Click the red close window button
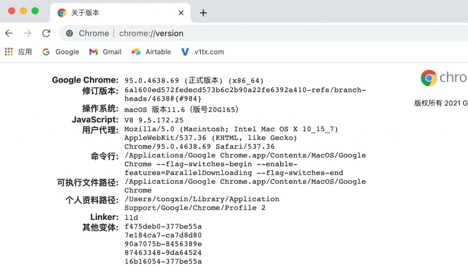This screenshot has height=266, width=468. pos(11,11)
